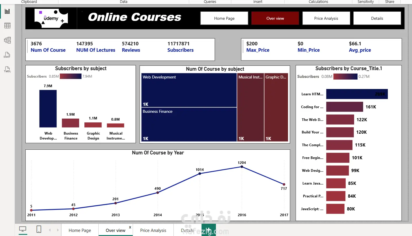This screenshot has width=412, height=236.
Task: Select the Web Development treemap tile
Action: 189,90
